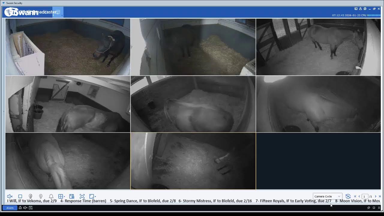The height and width of the screenshot is (216, 384).
Task: Expand the image ratio dropdown arrow
Action: point(95,196)
